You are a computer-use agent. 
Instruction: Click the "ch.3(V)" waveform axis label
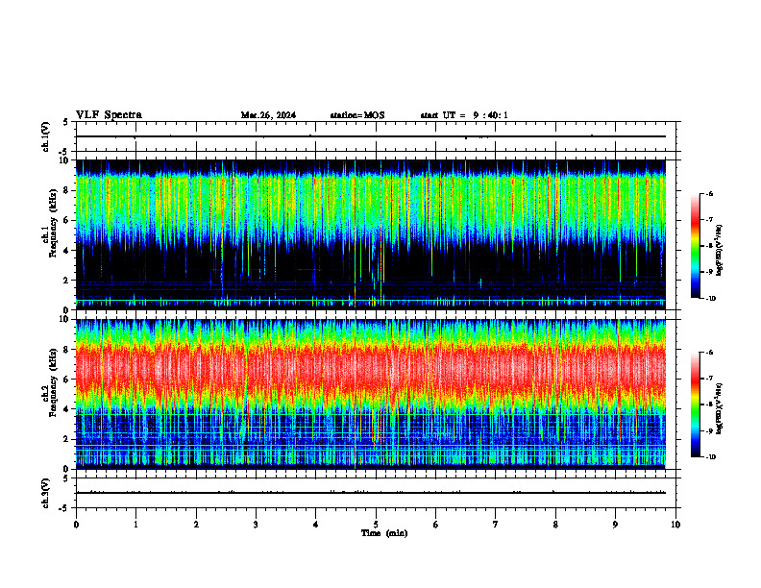tap(46, 493)
